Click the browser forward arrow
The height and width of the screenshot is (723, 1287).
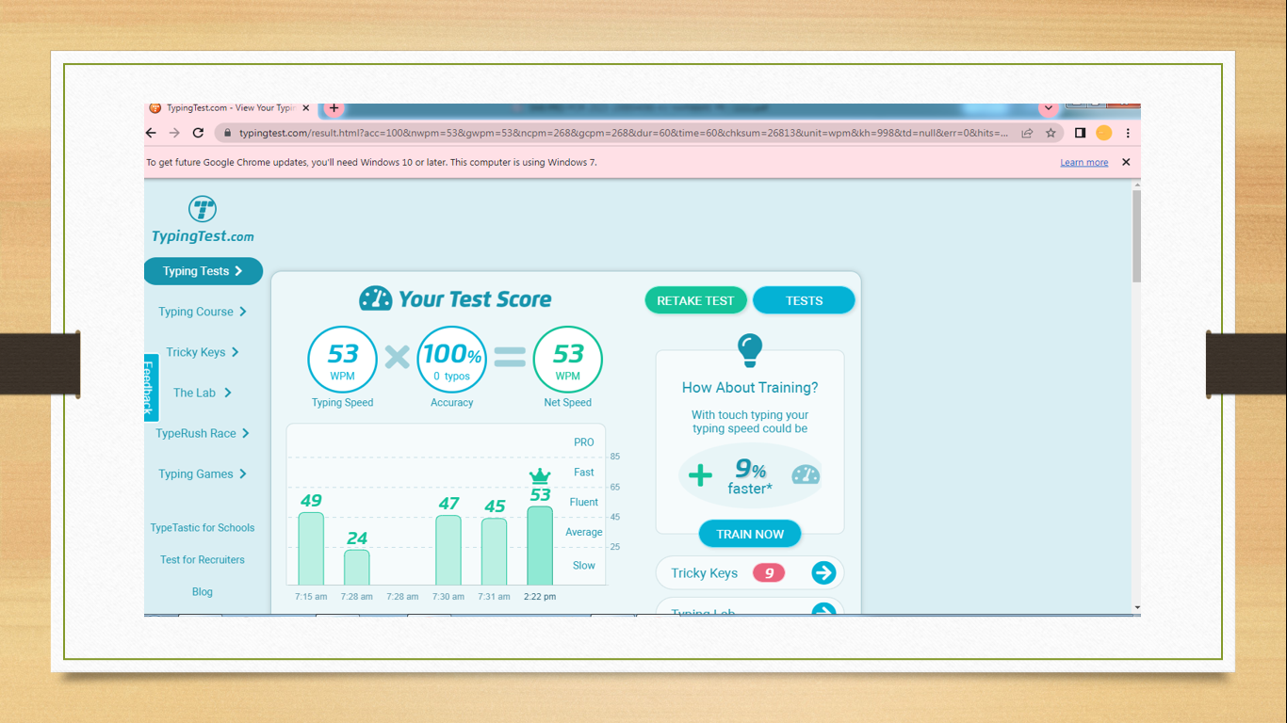pyautogui.click(x=174, y=133)
